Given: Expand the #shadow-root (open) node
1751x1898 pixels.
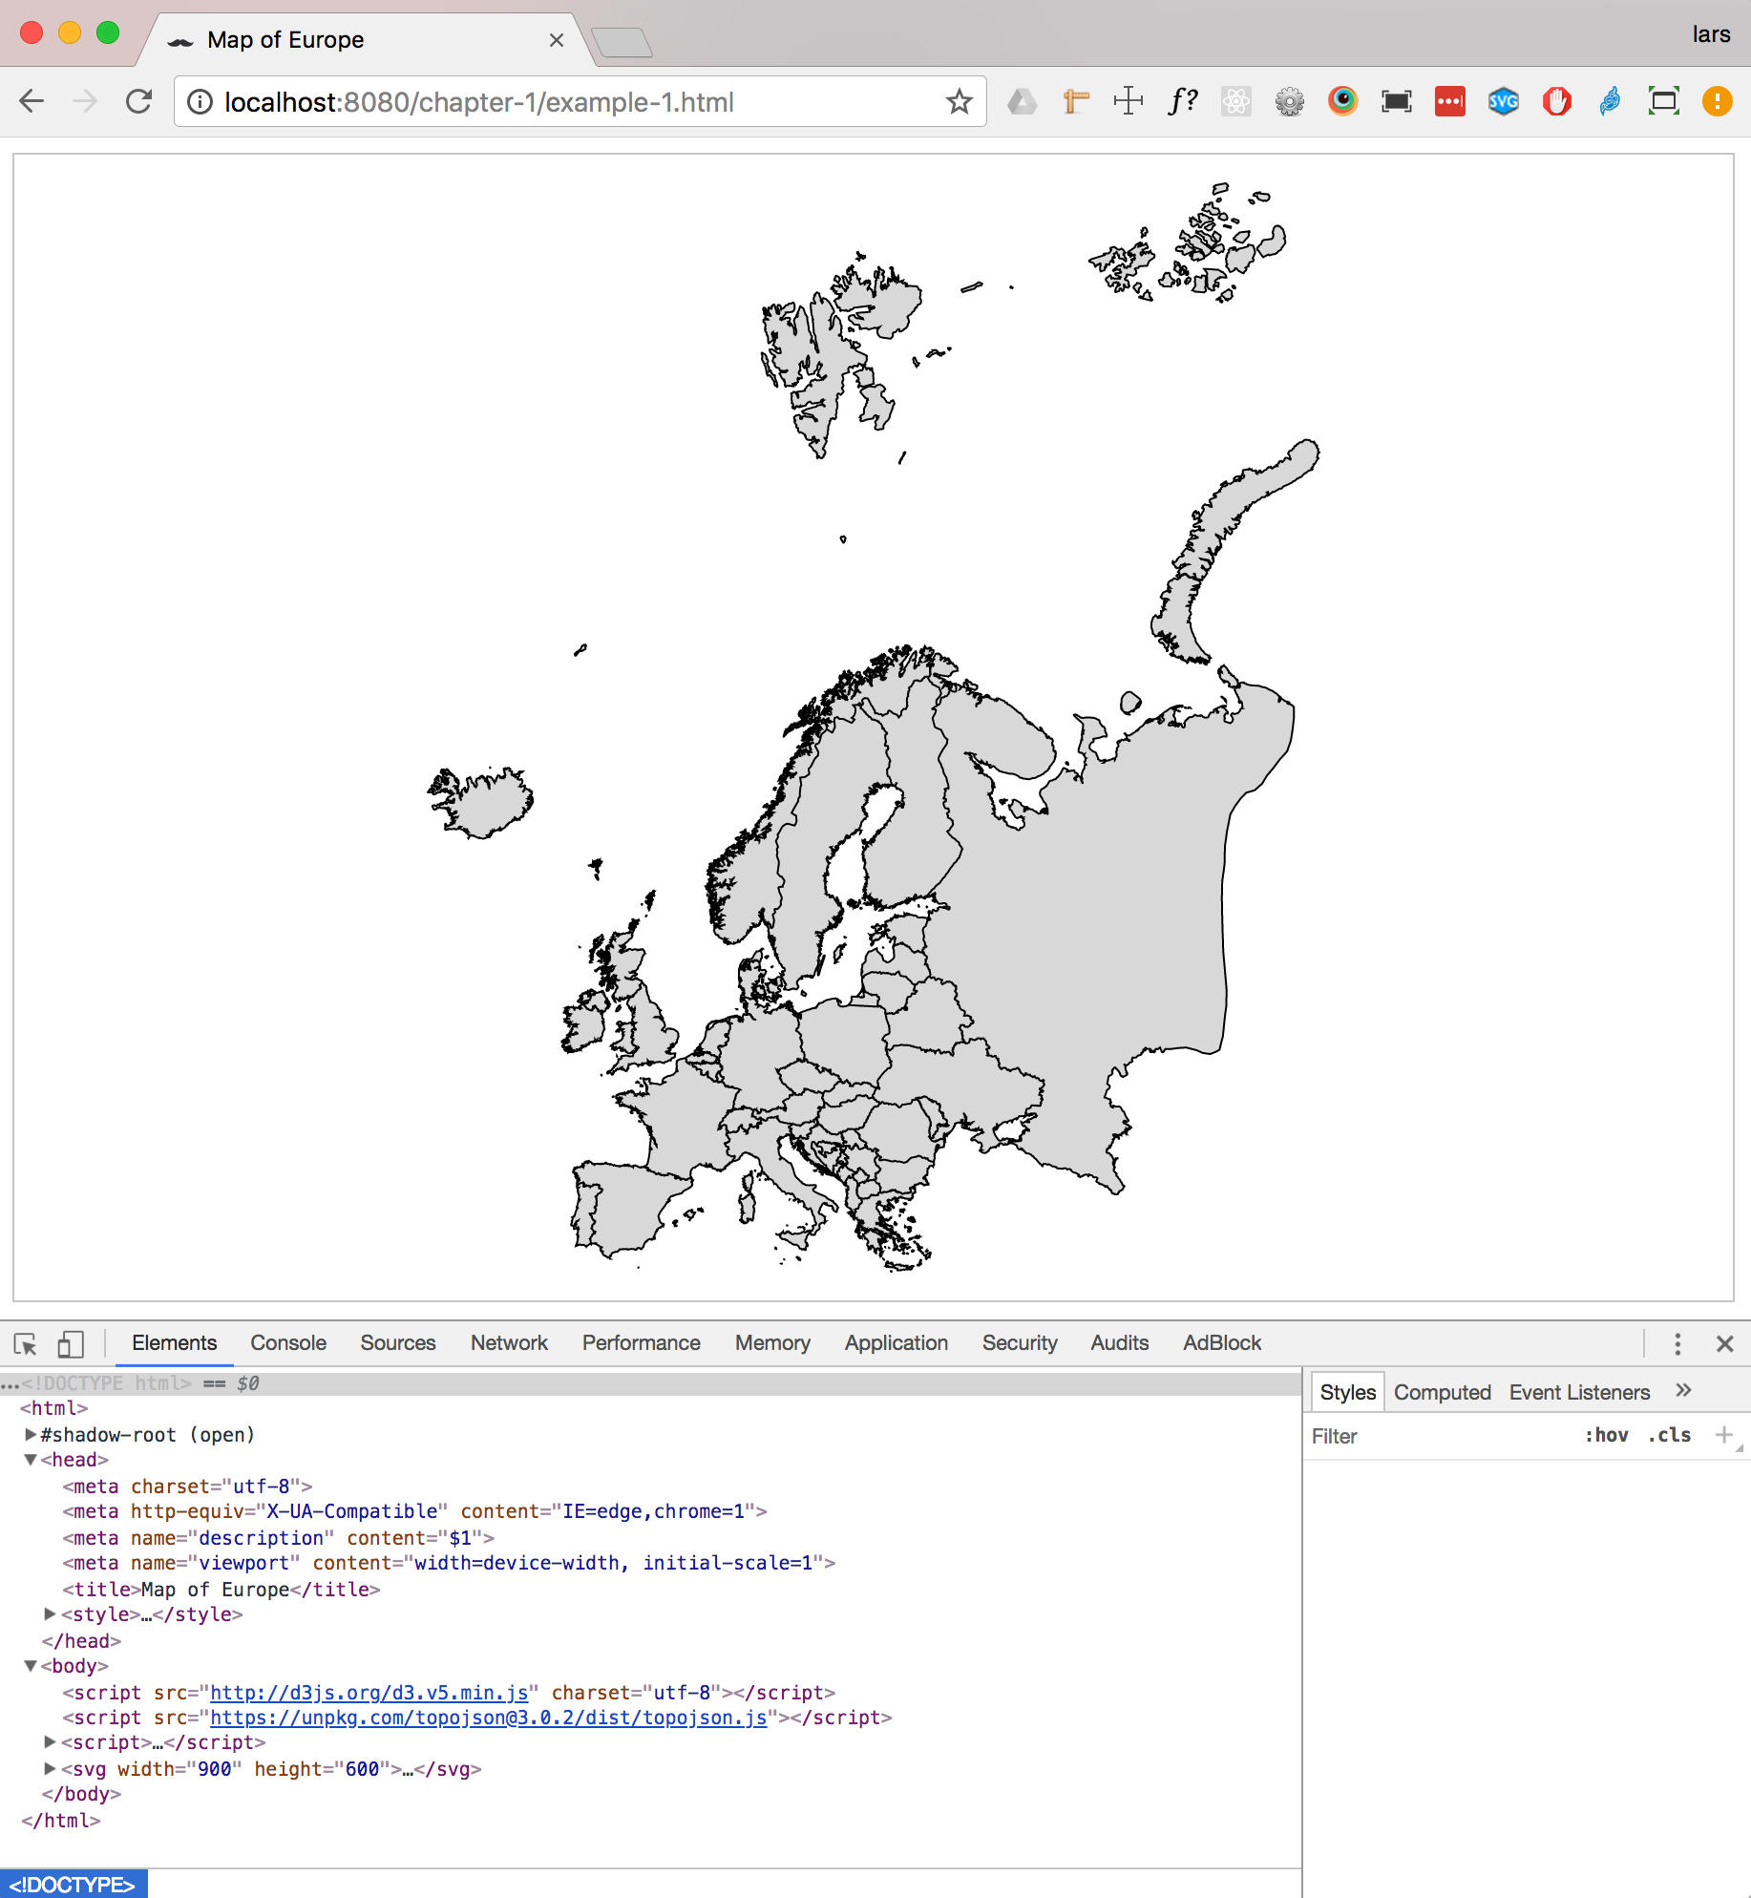Looking at the screenshot, I should click(30, 1434).
